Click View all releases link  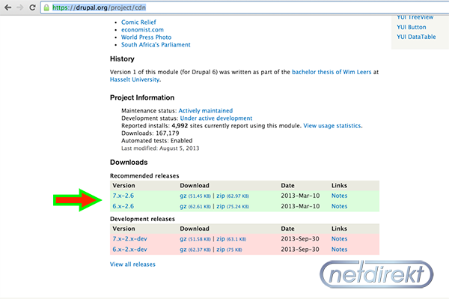pos(132,265)
